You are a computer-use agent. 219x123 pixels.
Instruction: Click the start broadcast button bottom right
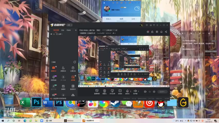pos(162,92)
